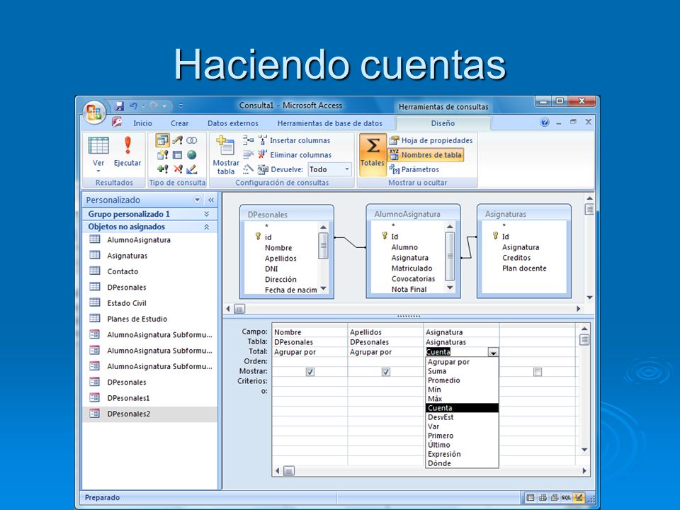Viewport: 680px width, 510px height.
Task: Open Hoja de propiedades
Action: (431, 140)
